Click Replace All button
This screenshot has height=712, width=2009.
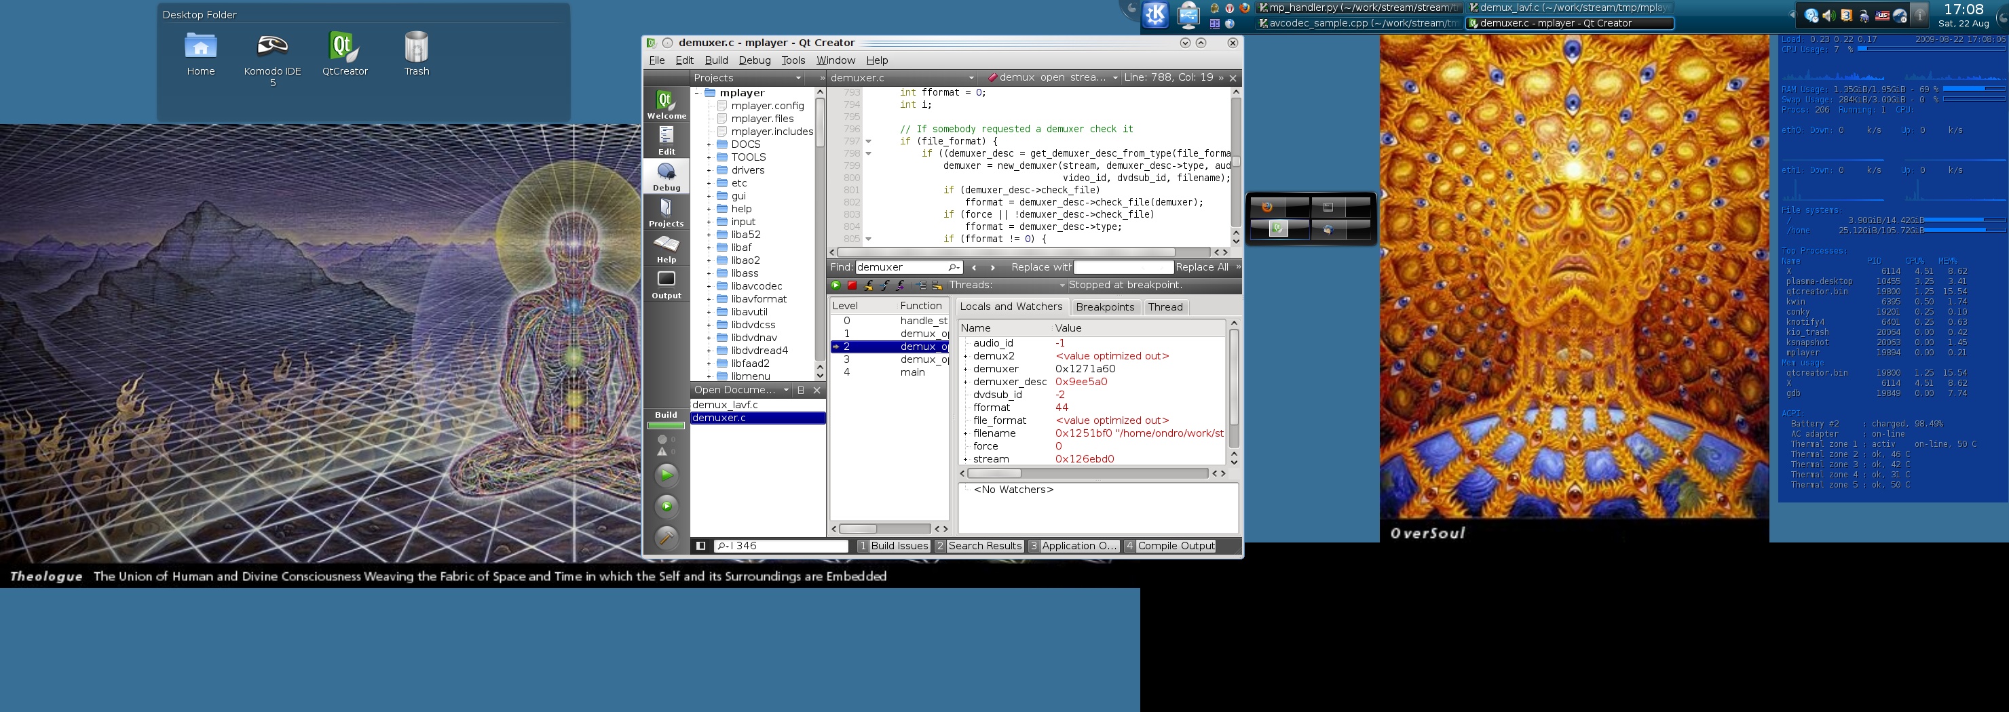click(1202, 267)
